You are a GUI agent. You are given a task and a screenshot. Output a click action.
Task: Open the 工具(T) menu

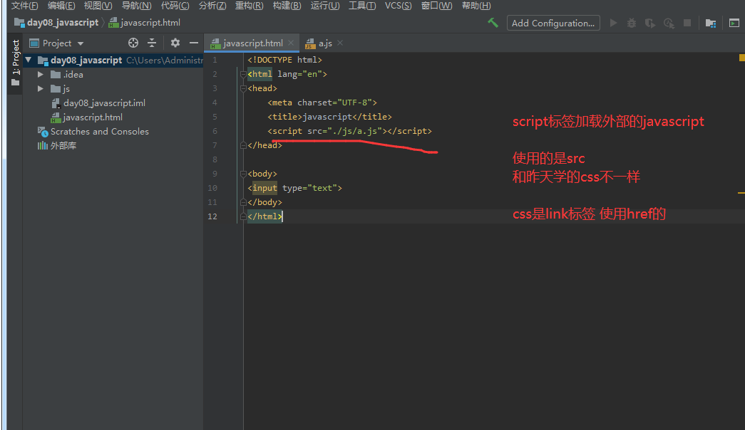point(362,6)
